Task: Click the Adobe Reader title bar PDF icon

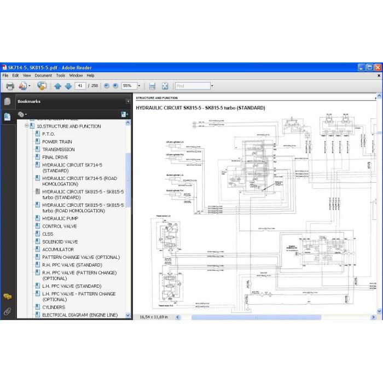Action: point(4,67)
